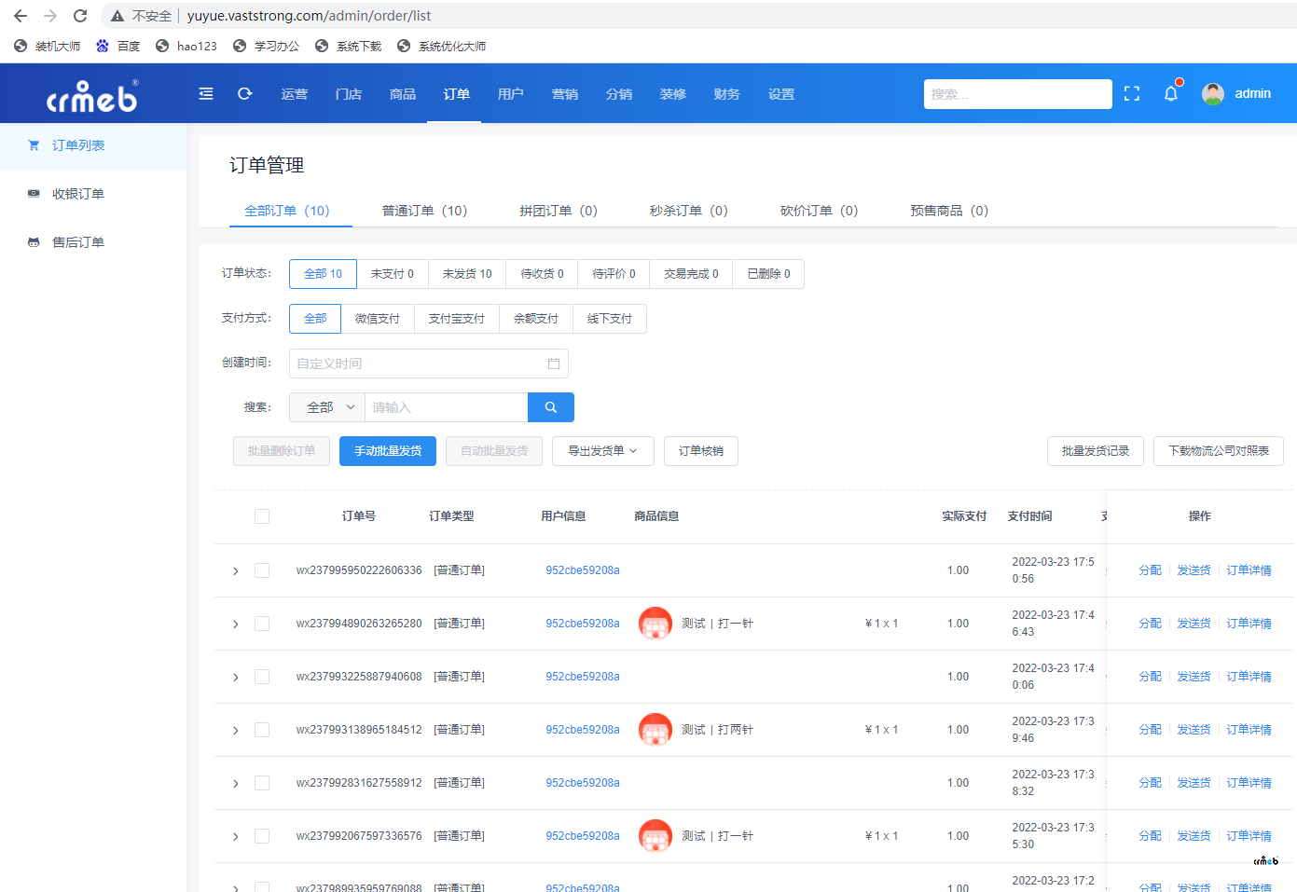Click 批量发货记录 button

pos(1096,451)
